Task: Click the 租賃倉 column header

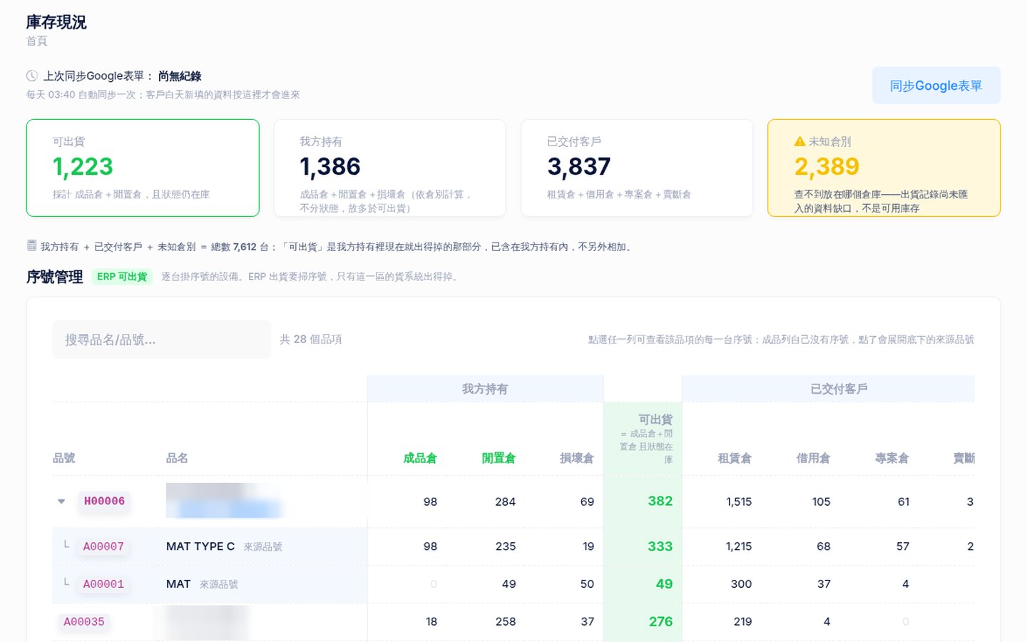Action: point(735,458)
